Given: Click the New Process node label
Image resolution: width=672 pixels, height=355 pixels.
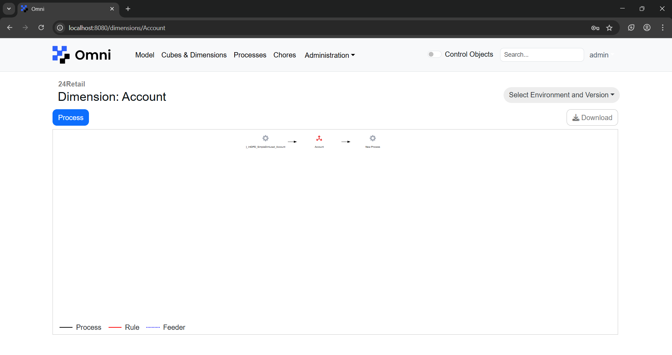Looking at the screenshot, I should [373, 147].
